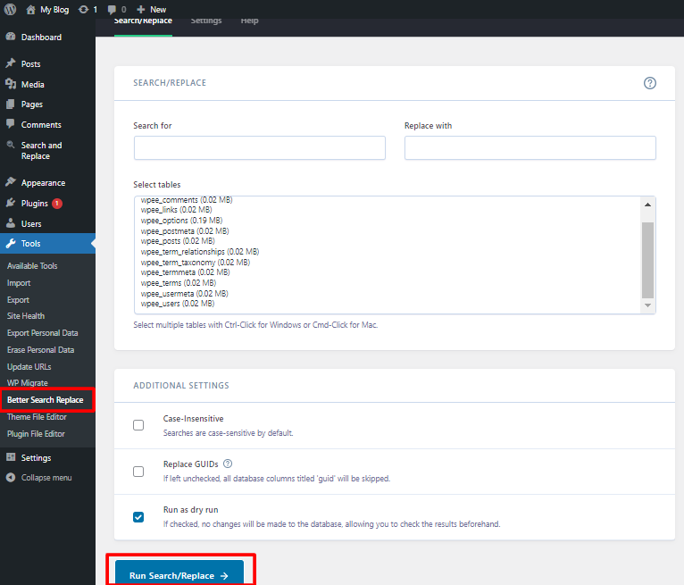Image resolution: width=684 pixels, height=585 pixels.
Task: Click the Pages icon in sidebar
Action: click(11, 104)
